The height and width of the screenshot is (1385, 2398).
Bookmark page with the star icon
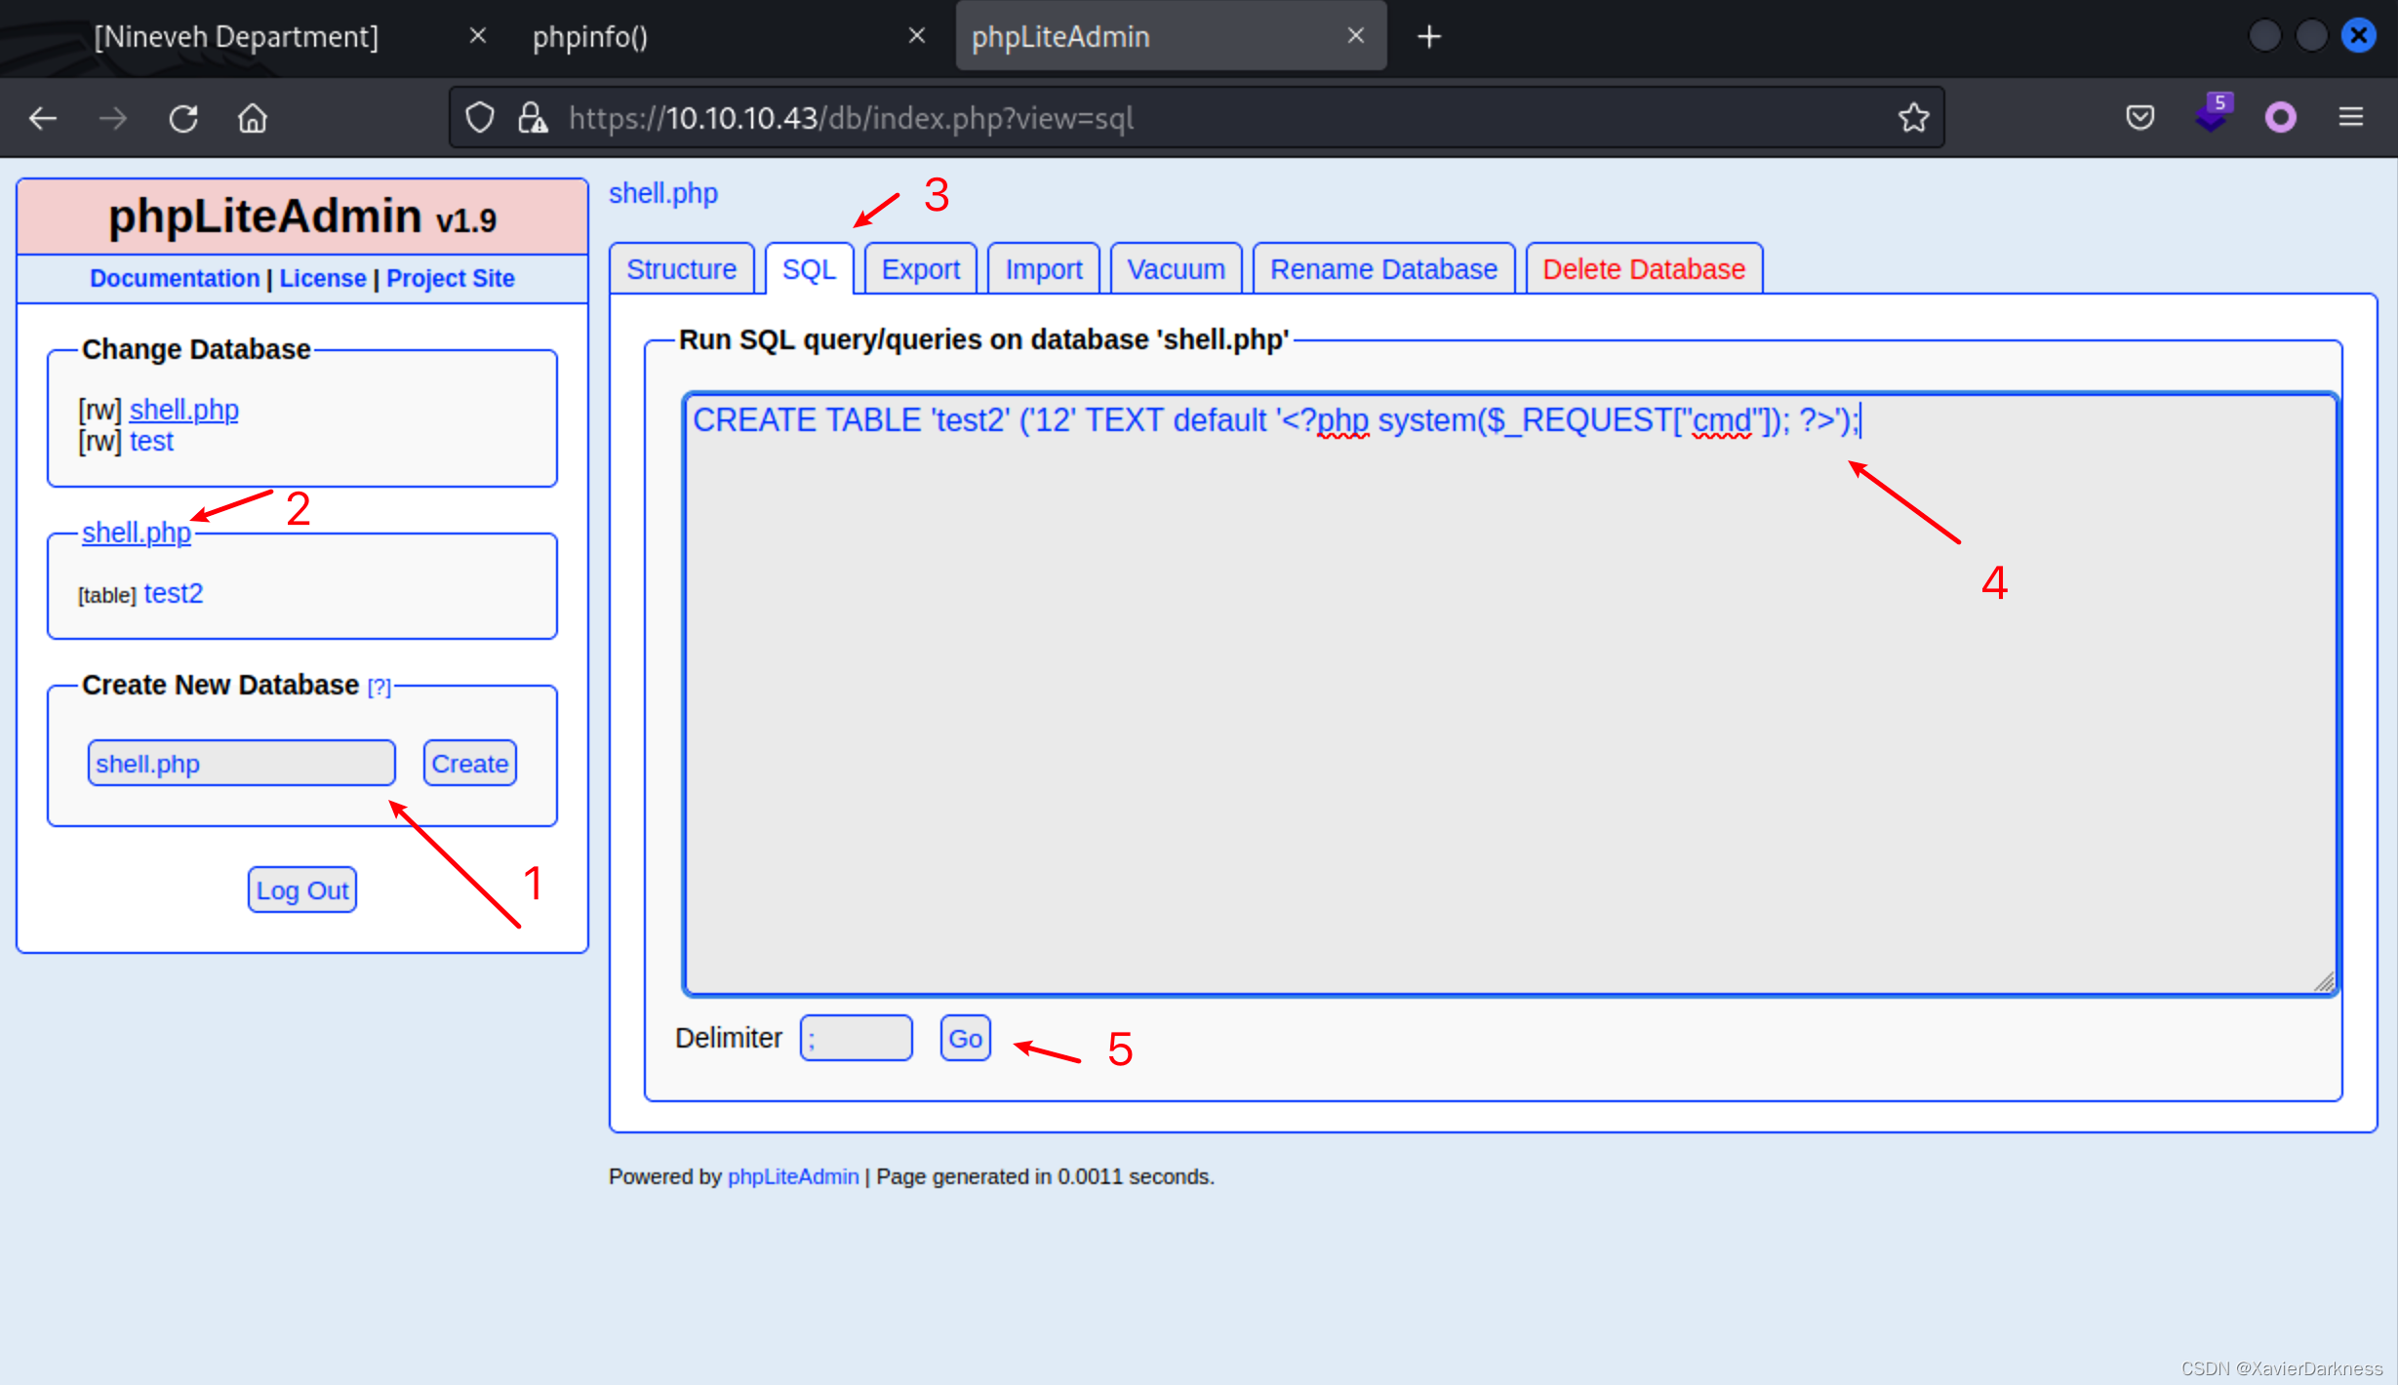1913,118
